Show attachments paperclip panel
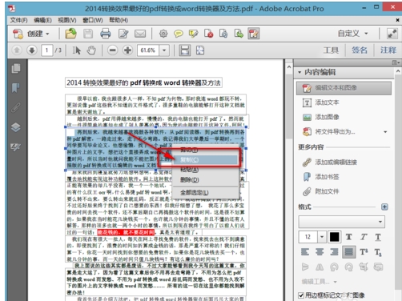 [16, 107]
